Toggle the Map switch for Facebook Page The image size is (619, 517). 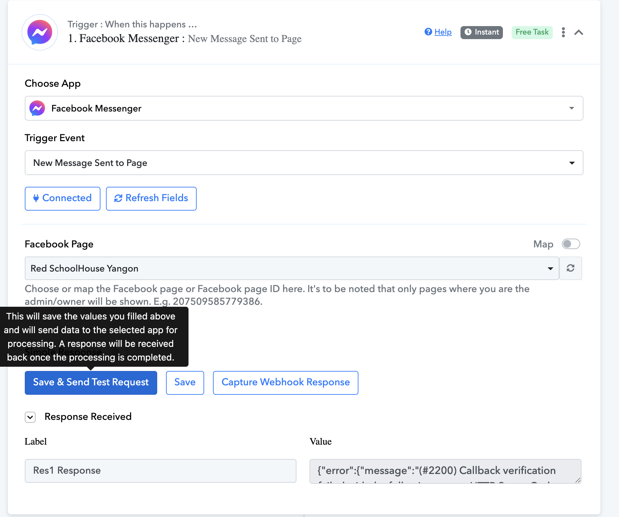tap(571, 244)
